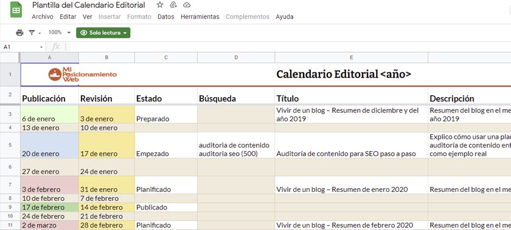Image resolution: width=511 pixels, height=230 pixels.
Task: Select row 9 header
Action: click(10, 207)
